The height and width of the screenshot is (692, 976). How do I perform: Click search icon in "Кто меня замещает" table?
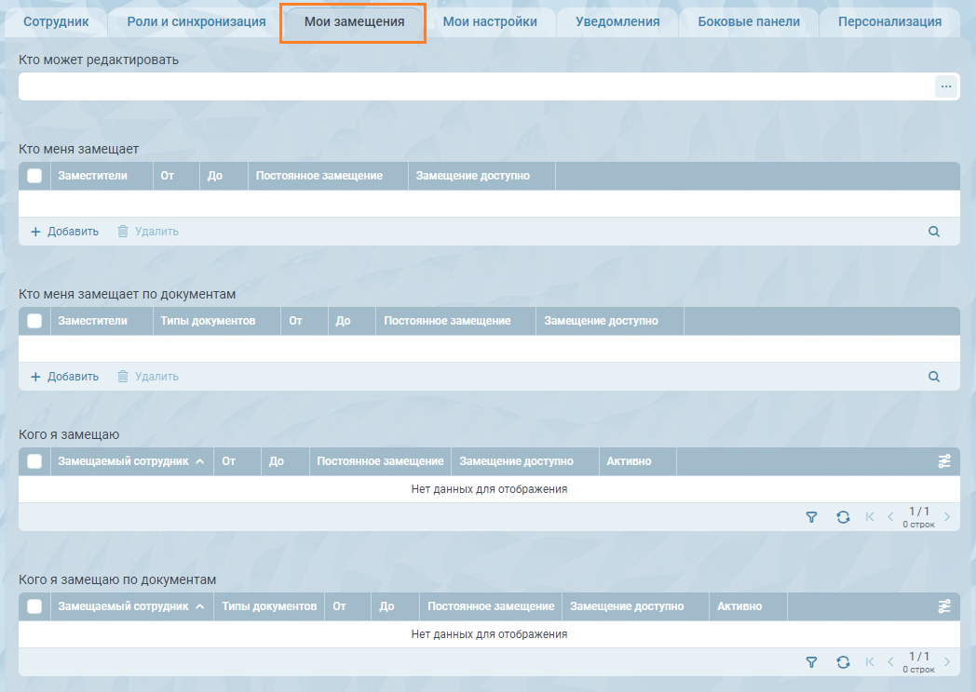click(x=934, y=232)
